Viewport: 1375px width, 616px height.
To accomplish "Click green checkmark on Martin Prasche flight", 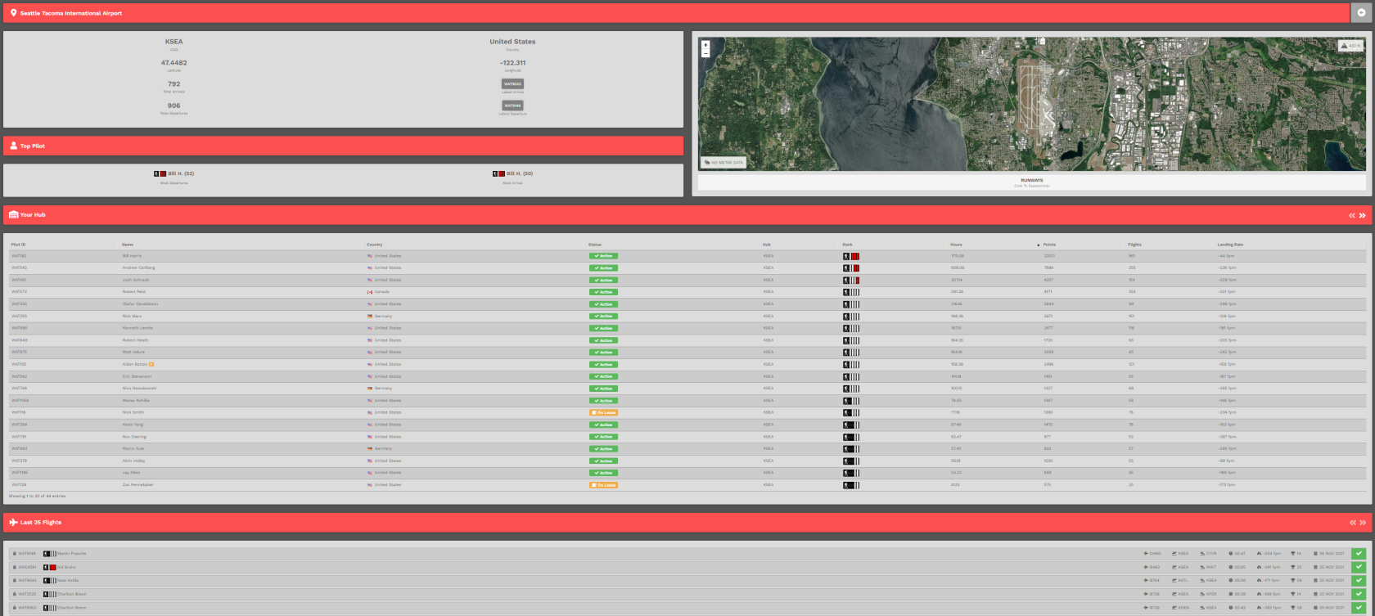I will point(1359,554).
